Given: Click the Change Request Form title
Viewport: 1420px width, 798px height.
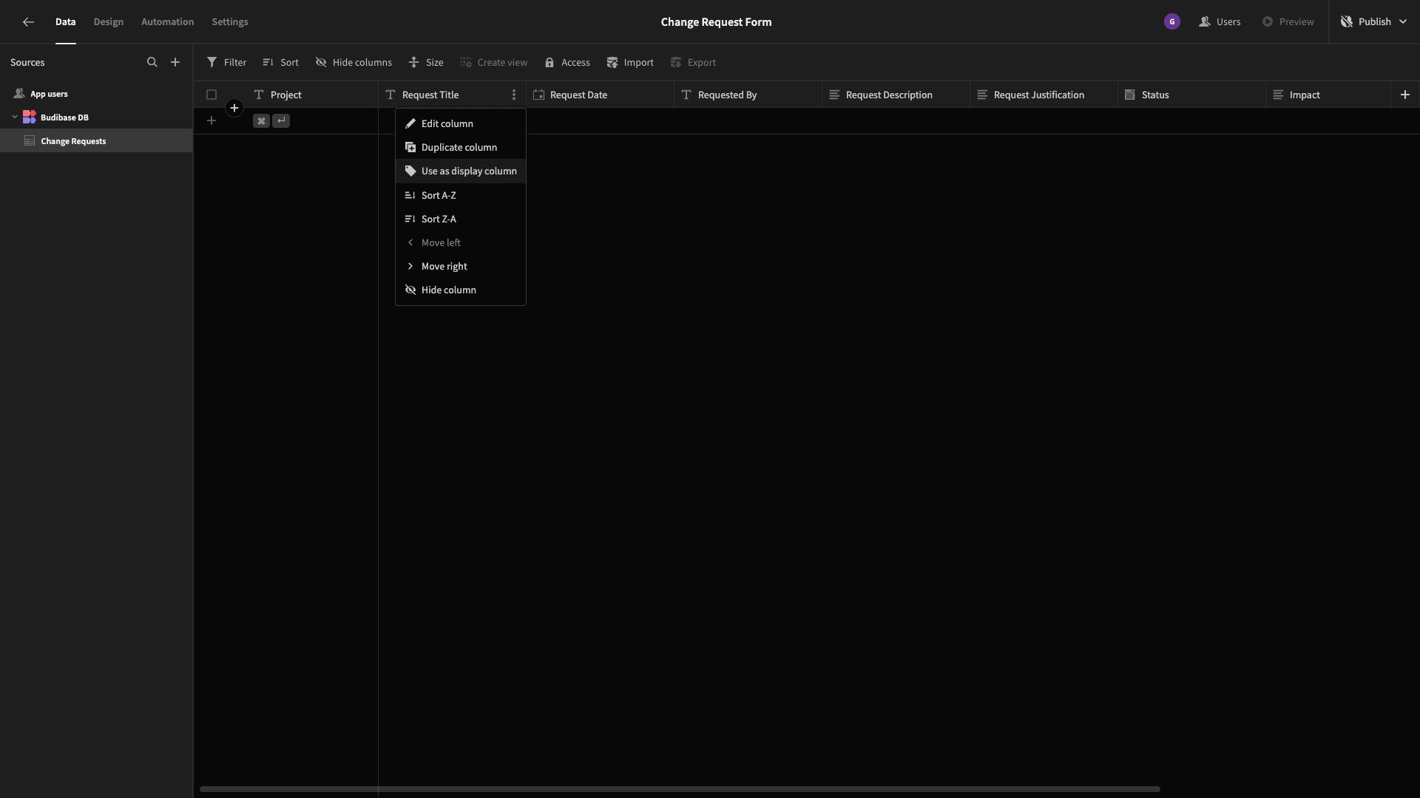Looking at the screenshot, I should click(x=716, y=22).
